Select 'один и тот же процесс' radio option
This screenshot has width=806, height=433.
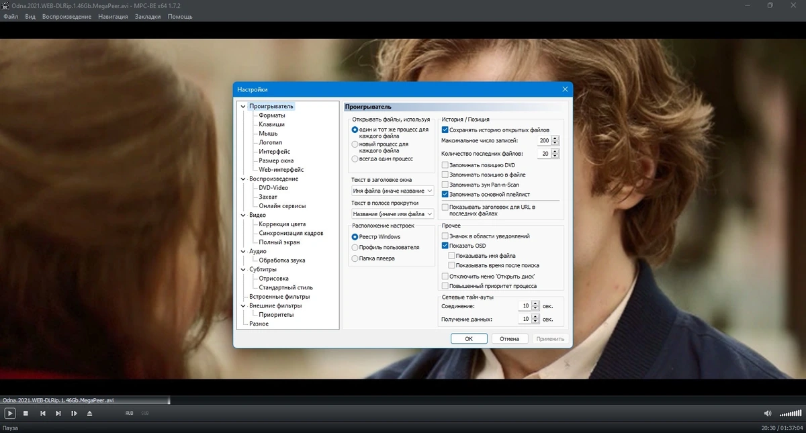[355, 129]
